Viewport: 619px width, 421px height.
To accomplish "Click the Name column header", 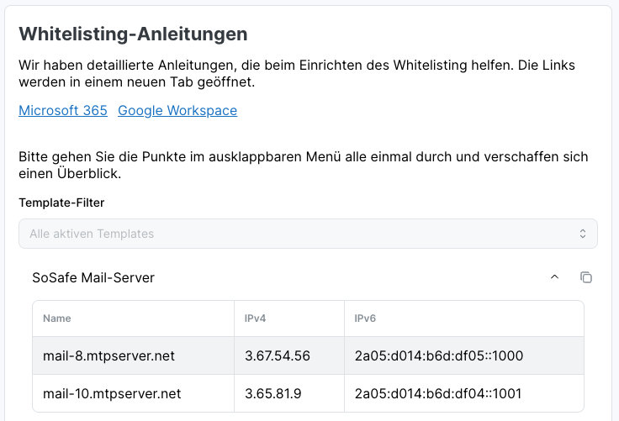I will [x=57, y=318].
